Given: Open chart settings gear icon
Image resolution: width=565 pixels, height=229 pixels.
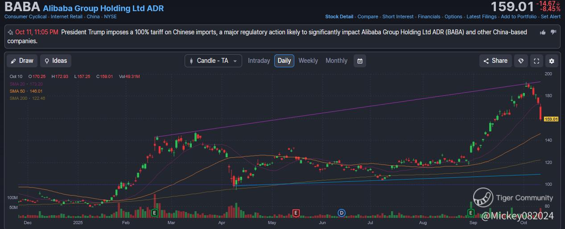Looking at the screenshot, I should (552, 61).
